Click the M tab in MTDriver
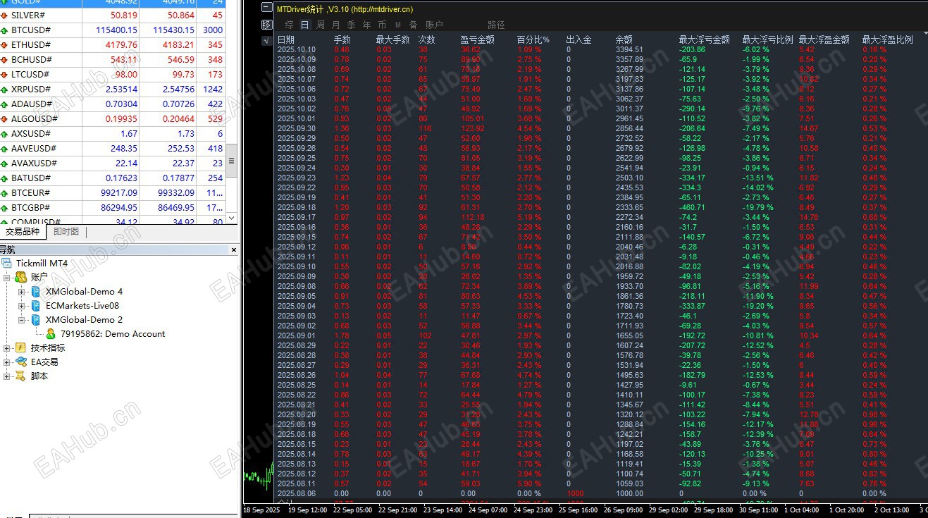928x518 pixels. pos(397,25)
